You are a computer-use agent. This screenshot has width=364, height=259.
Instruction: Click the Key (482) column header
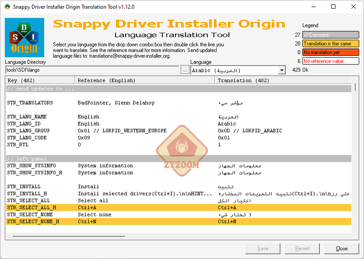(x=40, y=80)
